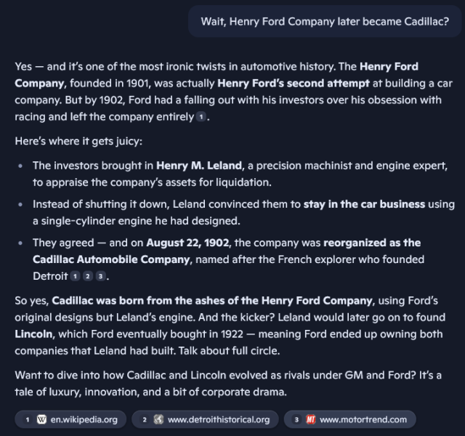Viewport: 465px width, 436px height.
Task: Open the www.detroithistorical.org source link
Action: (x=205, y=419)
